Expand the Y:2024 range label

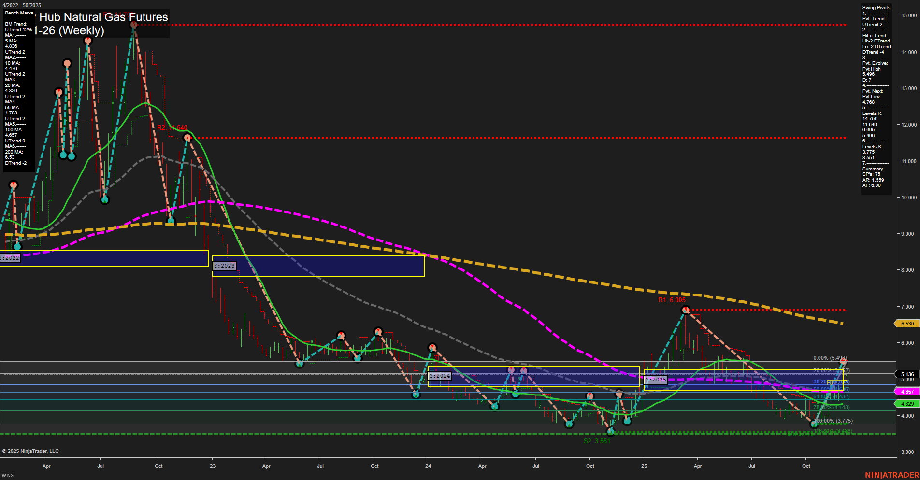(439, 375)
